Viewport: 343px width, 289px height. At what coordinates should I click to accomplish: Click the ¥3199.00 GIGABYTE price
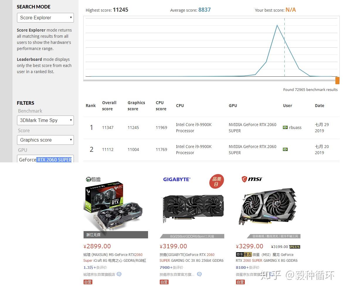pos(173,246)
